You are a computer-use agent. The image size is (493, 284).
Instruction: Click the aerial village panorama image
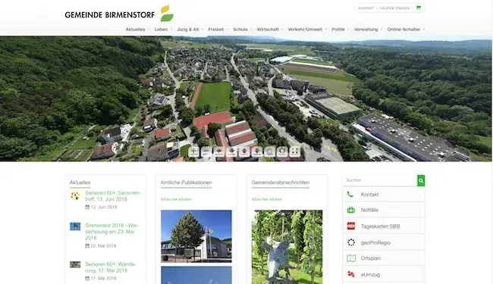(x=246, y=98)
